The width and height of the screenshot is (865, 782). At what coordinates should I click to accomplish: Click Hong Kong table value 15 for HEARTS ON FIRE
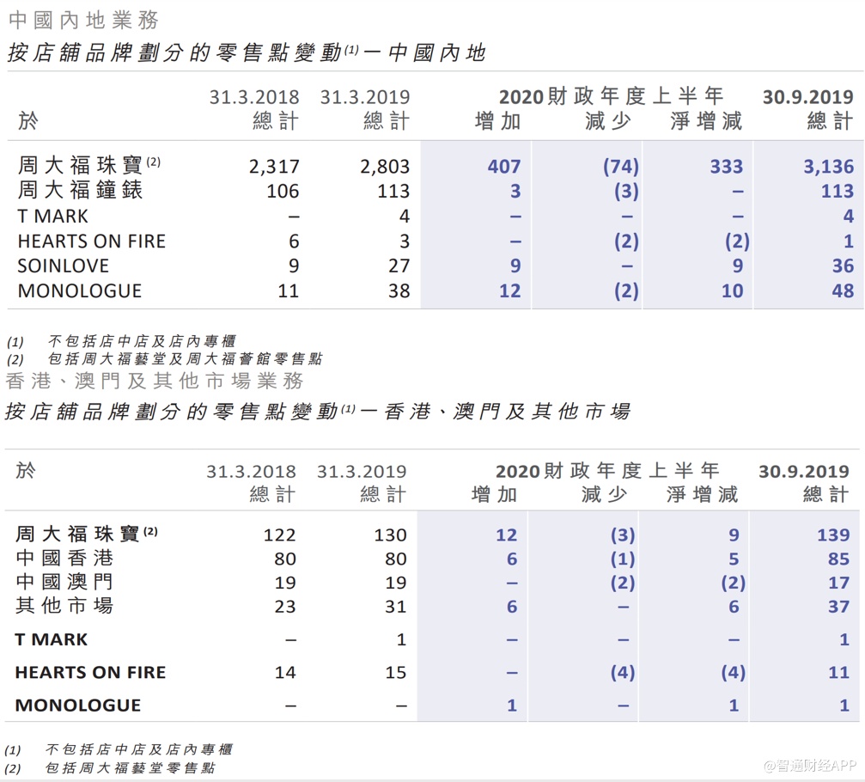(395, 672)
